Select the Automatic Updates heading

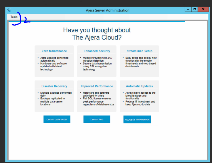coord(140,86)
